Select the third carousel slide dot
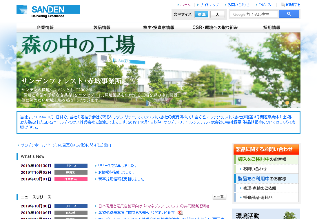The width and height of the screenshot is (317, 219). tap(294, 103)
